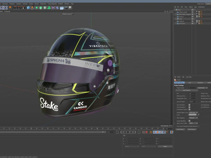Click the viewport zoom camera icon
The width and height of the screenshot is (211, 158).
tap(167, 11)
